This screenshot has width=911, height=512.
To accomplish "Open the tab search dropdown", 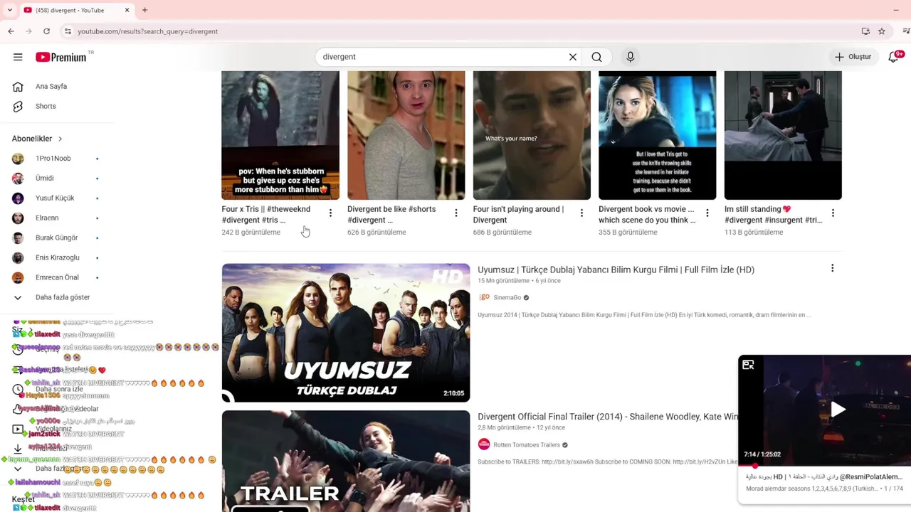I will (9, 10).
